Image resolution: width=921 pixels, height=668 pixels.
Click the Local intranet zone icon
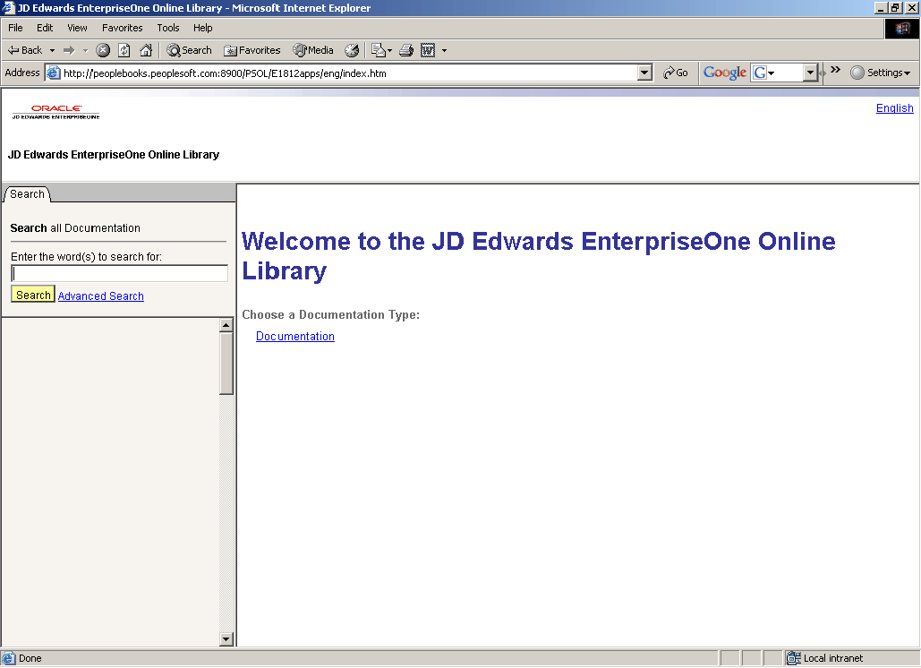[794, 658]
